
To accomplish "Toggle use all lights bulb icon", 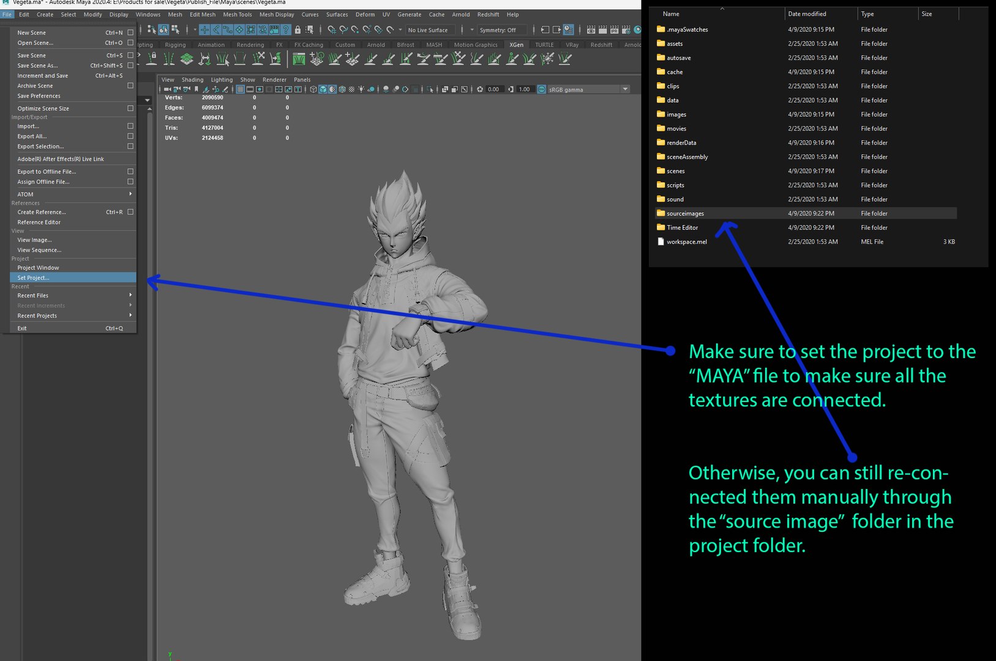I will tap(361, 89).
